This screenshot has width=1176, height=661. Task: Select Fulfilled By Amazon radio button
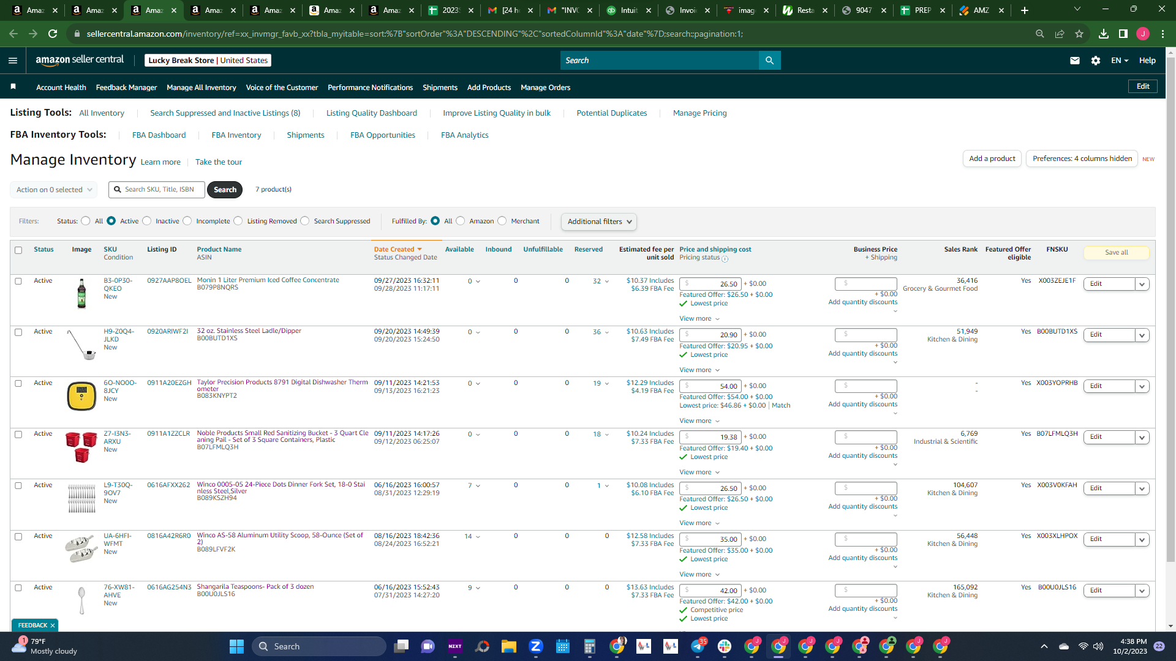[x=461, y=221]
